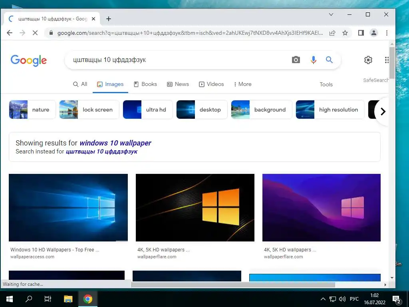Open the taskbar clock and calendar
The image size is (409, 307).
[375, 299]
